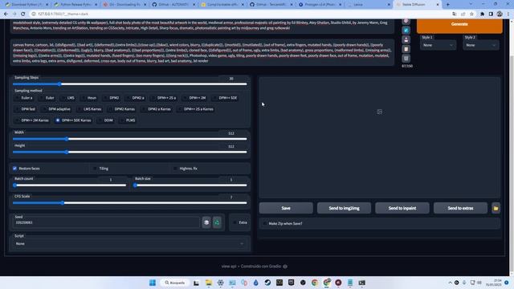Click inside the negative prompt text box

tap(202, 53)
